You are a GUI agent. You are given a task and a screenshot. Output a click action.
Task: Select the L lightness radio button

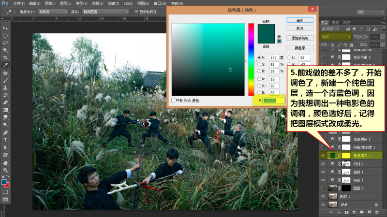pos(289,58)
